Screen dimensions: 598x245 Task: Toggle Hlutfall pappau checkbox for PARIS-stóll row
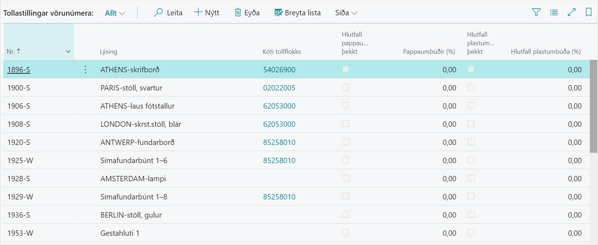pyautogui.click(x=345, y=88)
